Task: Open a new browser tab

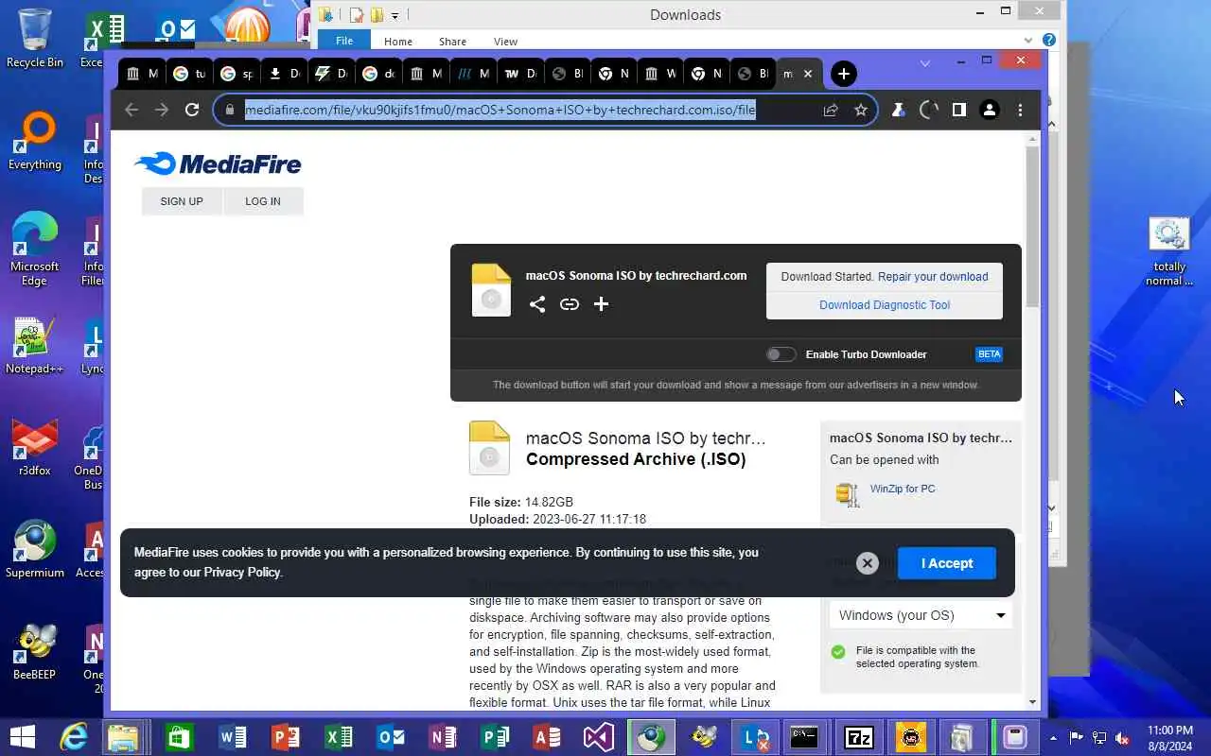Action: tap(844, 74)
